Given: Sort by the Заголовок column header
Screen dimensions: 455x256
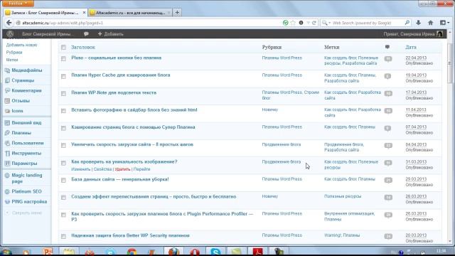Looking at the screenshot, I should [x=83, y=47].
